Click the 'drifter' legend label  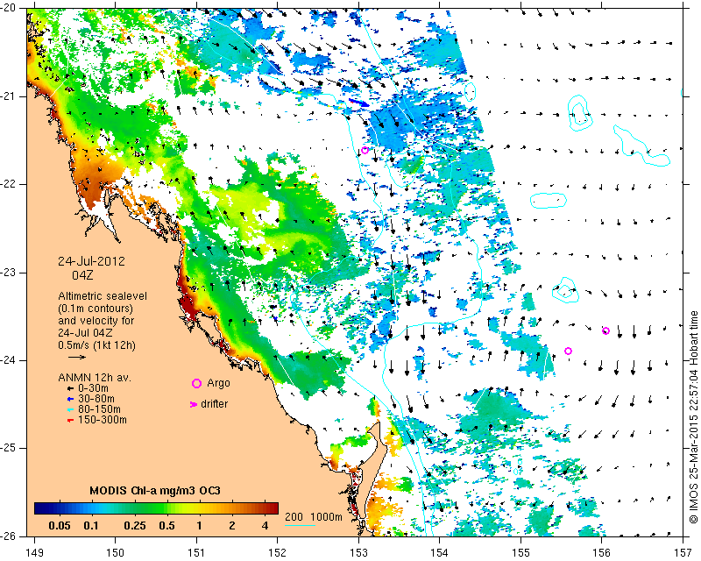click(x=214, y=404)
